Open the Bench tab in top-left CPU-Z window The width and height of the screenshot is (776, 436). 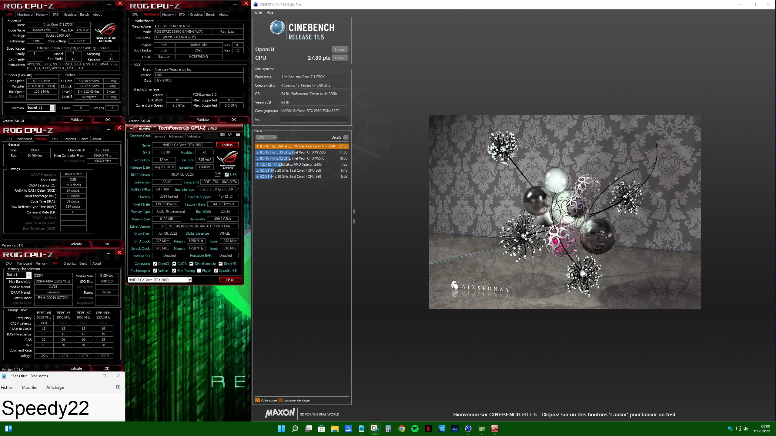[84, 15]
